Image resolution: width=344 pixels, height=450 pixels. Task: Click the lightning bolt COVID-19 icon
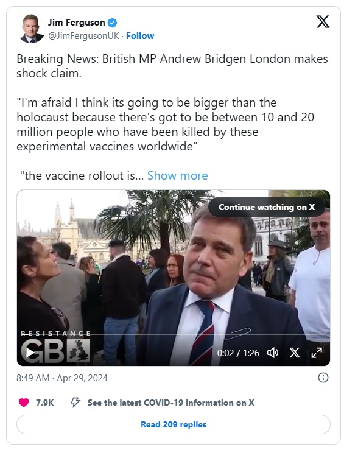tap(75, 403)
